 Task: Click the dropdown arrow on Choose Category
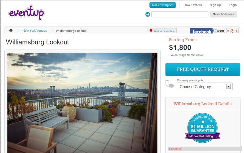coord(229,87)
